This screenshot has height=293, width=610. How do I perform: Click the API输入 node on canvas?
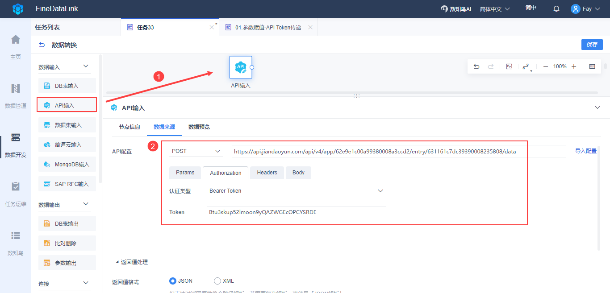coord(241,67)
